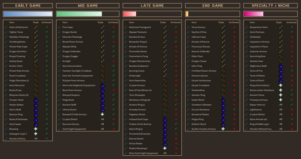Click the magnifier icon beside Fire Cape
This screenshot has height=159, width=301.
pyautogui.click(x=59, y=27)
